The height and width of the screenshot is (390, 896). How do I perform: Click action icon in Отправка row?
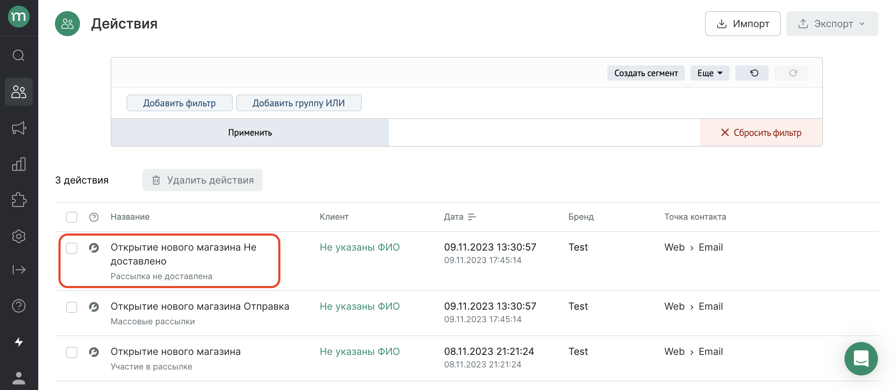click(94, 307)
